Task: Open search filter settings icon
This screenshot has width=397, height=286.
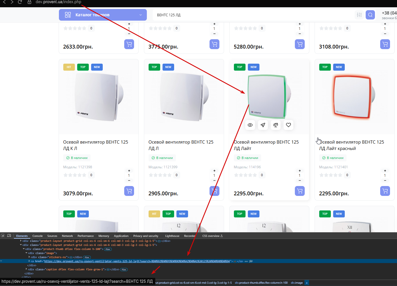Action: click(x=359, y=15)
